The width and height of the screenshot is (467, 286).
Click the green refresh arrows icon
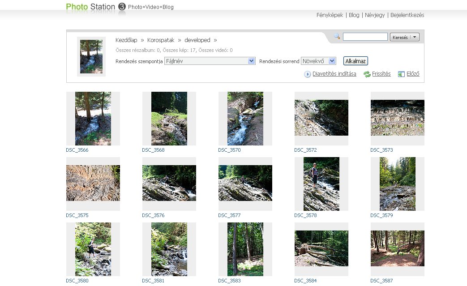(x=367, y=74)
